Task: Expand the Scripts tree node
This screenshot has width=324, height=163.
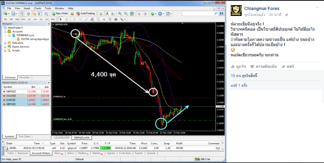Action: [5, 50]
